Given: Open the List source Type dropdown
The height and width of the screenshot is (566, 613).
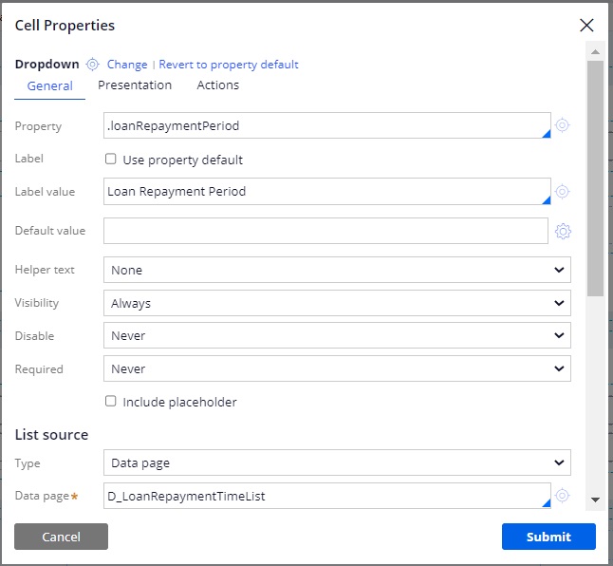Looking at the screenshot, I should coord(336,463).
